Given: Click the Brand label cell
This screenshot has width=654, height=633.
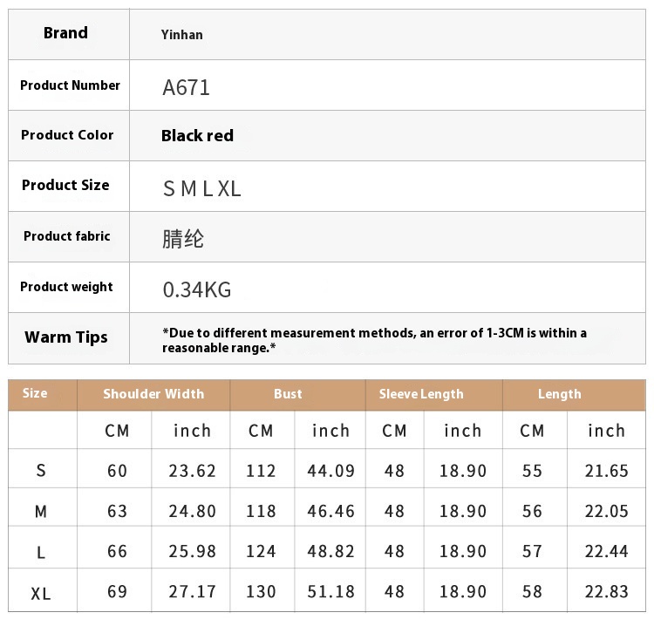Looking at the screenshot, I should coord(69,34).
